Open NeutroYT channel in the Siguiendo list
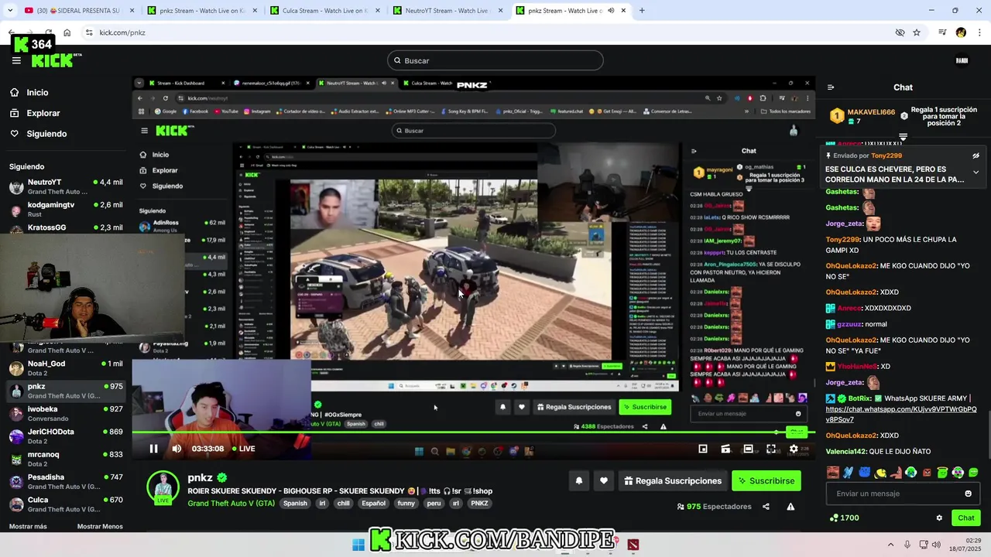 (x=66, y=186)
